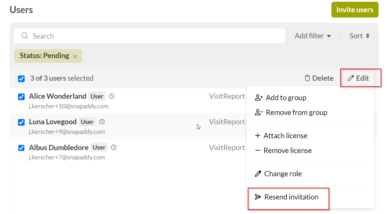Viewport: 389px width, 214px height.
Task: Select the Add to group person-plus icon
Action: [x=258, y=98]
